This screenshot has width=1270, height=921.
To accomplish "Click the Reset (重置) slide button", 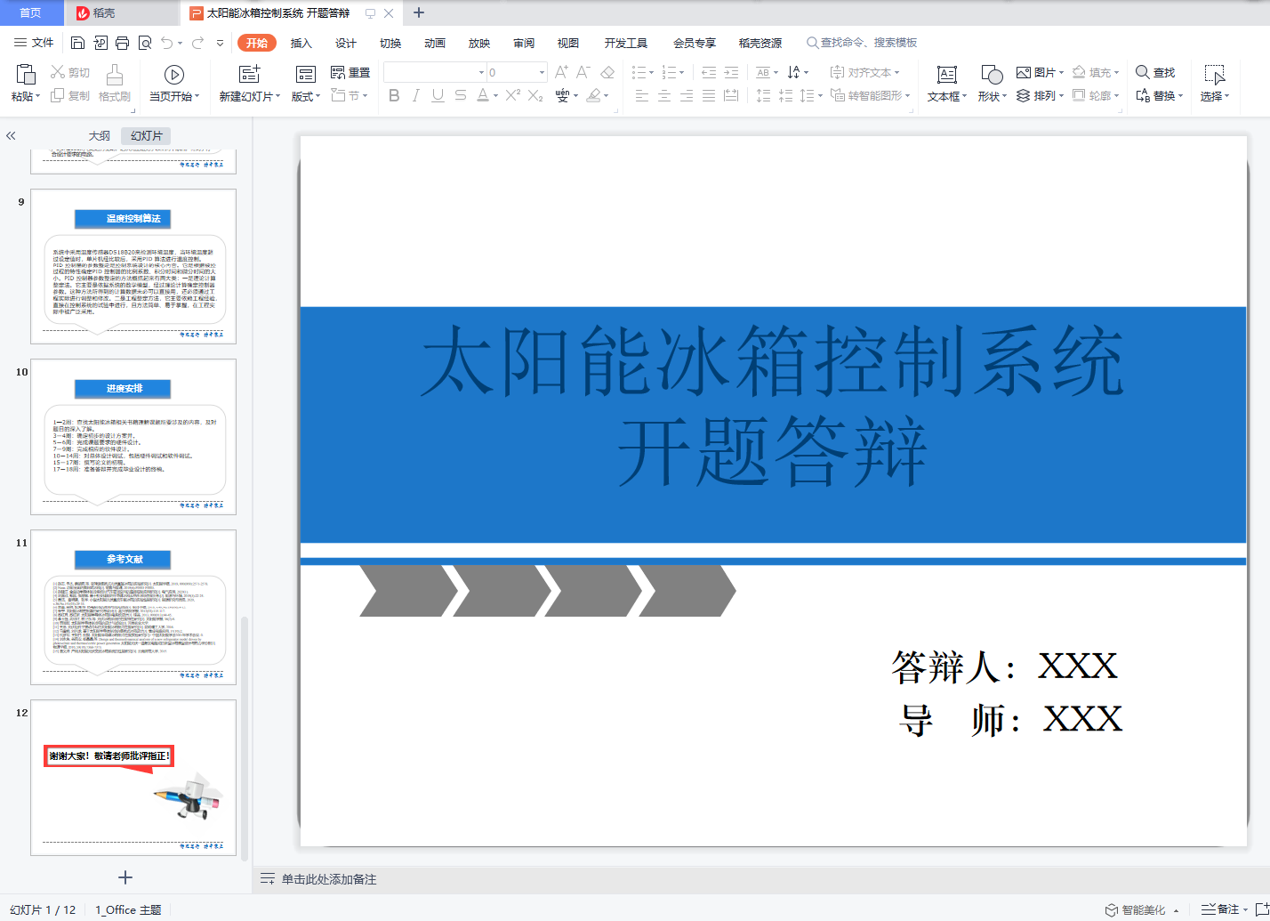I will [x=350, y=72].
